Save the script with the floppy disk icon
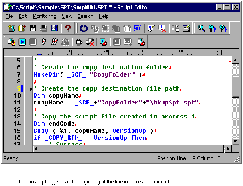The height and width of the screenshot is (186, 243). [x=33, y=28]
